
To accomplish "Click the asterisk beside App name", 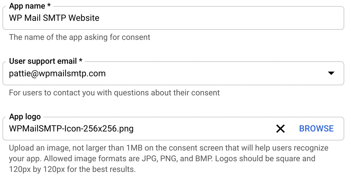I will click(48, 5).
